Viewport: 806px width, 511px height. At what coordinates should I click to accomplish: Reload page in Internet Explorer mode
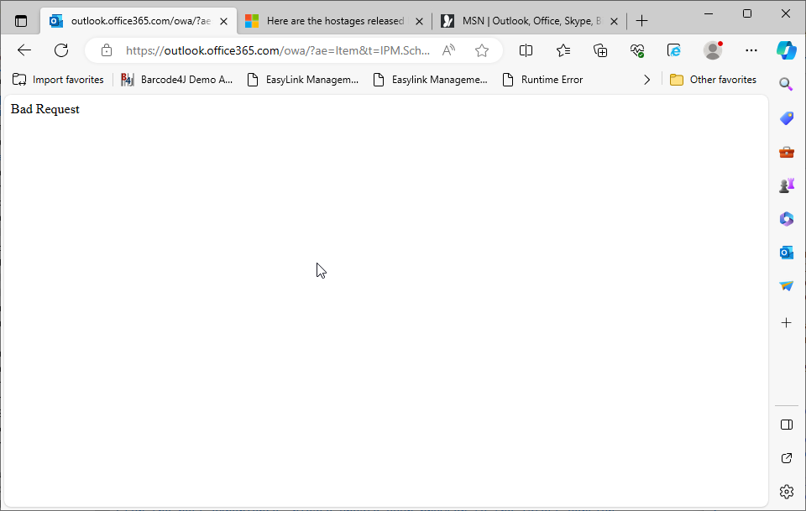(674, 50)
